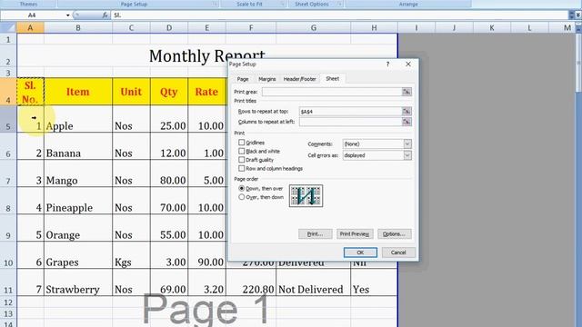Click the Print... button
582x327 pixels.
click(316, 234)
